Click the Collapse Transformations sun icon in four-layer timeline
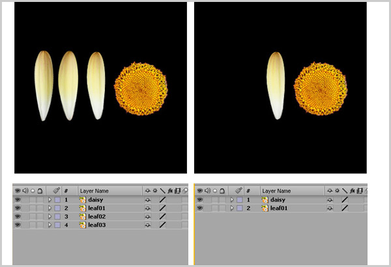The width and height of the screenshot is (391, 267). point(155,191)
